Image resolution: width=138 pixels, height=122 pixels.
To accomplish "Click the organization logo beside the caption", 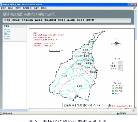I will (x=110, y=106).
